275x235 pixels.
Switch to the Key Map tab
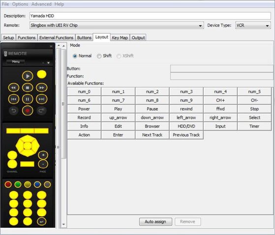click(120, 38)
